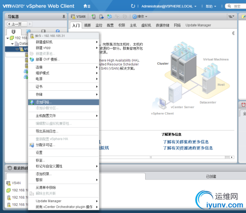This screenshot has height=213, width=246.
Task: Switch to the 数据存储 tab
Action: [162, 26]
